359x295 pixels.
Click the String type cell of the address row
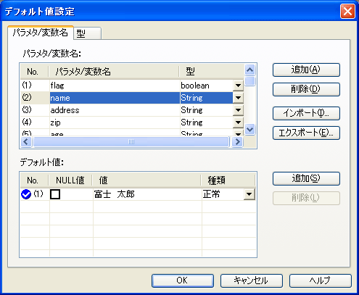point(207,110)
